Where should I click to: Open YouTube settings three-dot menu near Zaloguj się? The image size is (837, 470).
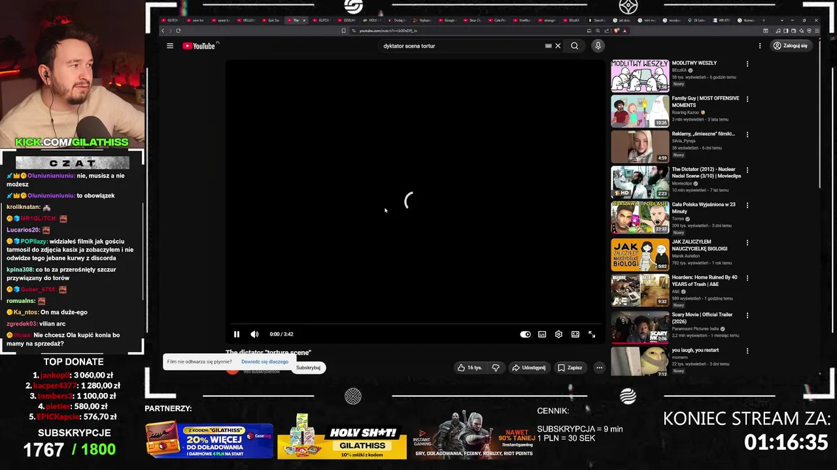pyautogui.click(x=760, y=46)
